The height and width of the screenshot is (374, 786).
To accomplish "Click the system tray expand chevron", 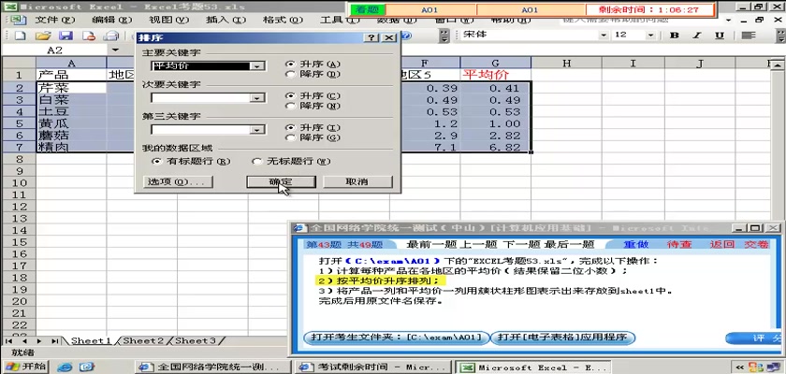I will pyautogui.click(x=740, y=367).
